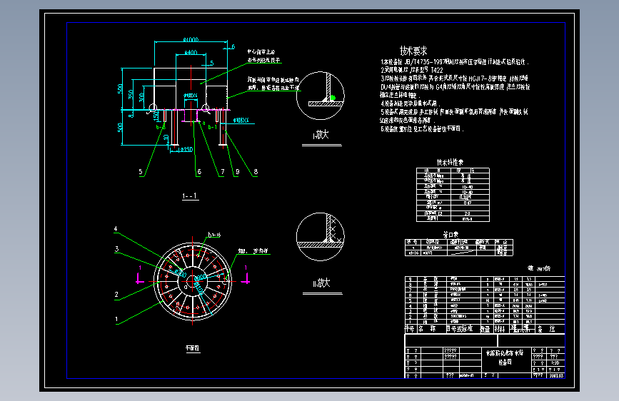This screenshot has height=401, width=619.
Task: Click the 350 vertical dimension text
Action: tap(131, 95)
